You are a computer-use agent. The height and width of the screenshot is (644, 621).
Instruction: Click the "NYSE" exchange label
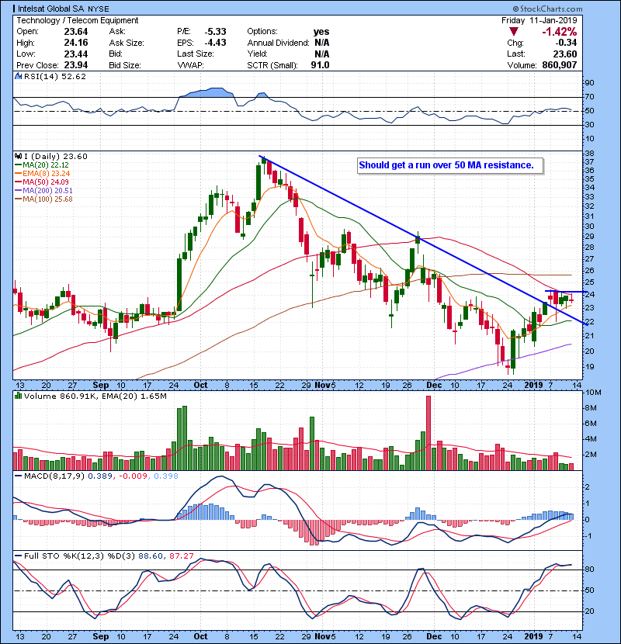click(x=99, y=9)
